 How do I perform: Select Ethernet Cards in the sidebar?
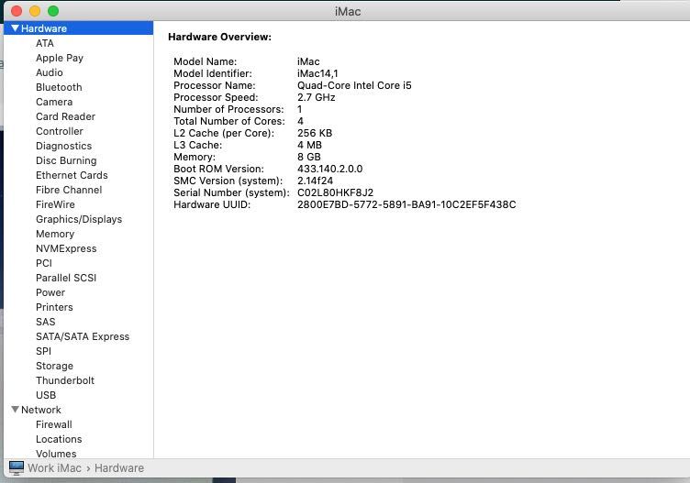click(72, 175)
